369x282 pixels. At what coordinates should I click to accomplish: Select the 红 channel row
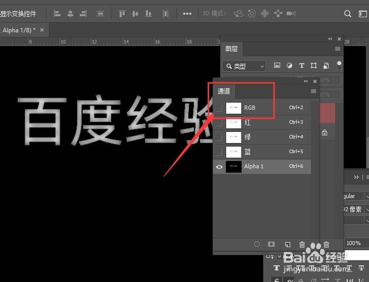click(x=262, y=122)
